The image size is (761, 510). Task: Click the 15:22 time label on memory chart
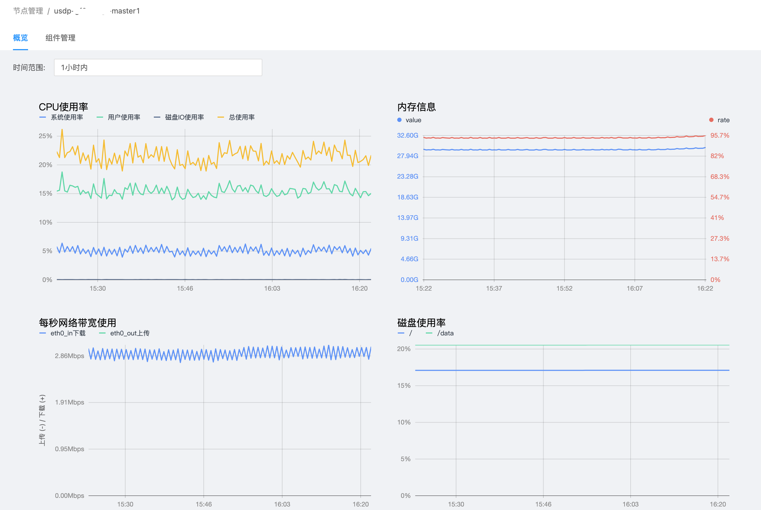click(424, 288)
